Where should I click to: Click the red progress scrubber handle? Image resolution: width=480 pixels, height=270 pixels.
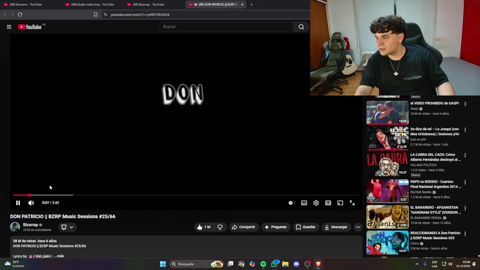[29, 195]
